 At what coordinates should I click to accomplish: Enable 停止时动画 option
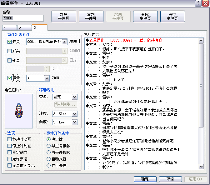(x=9, y=146)
